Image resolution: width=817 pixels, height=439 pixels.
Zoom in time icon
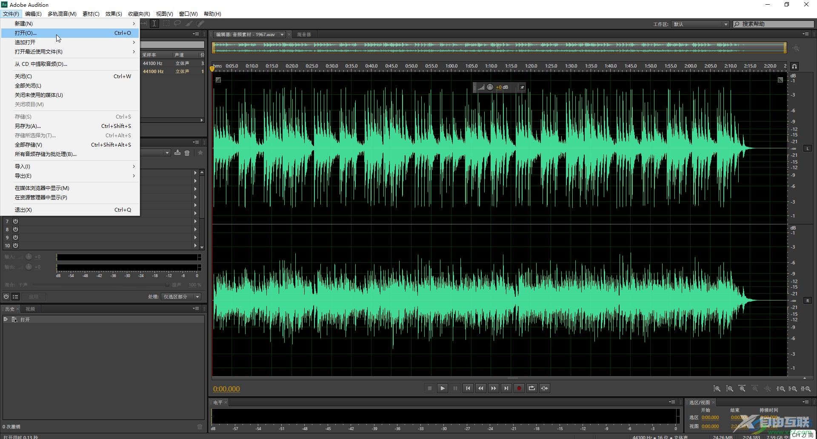[x=742, y=389]
